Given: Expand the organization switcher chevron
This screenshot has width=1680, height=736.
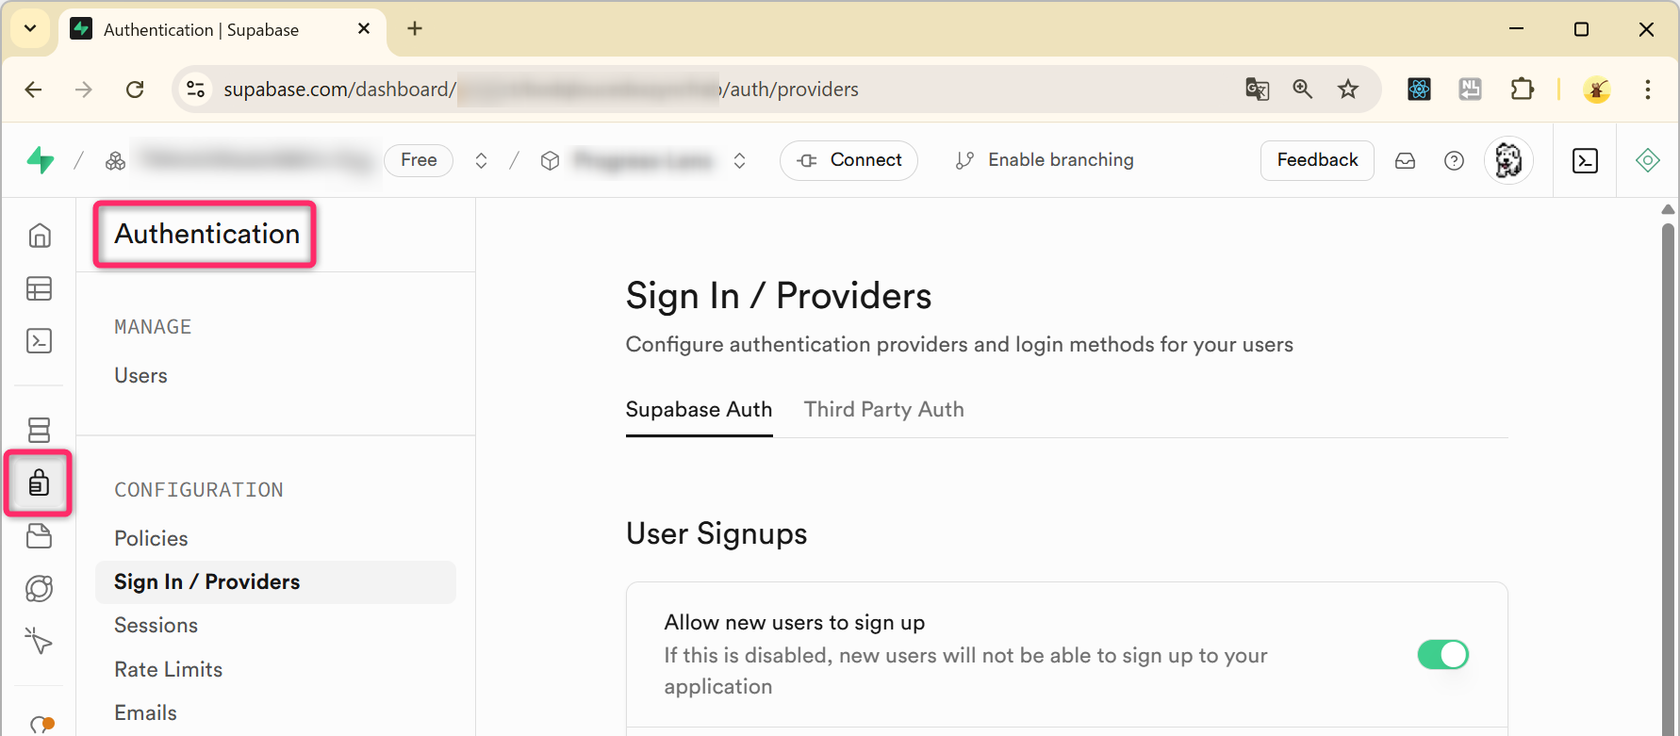Looking at the screenshot, I should point(481,161).
